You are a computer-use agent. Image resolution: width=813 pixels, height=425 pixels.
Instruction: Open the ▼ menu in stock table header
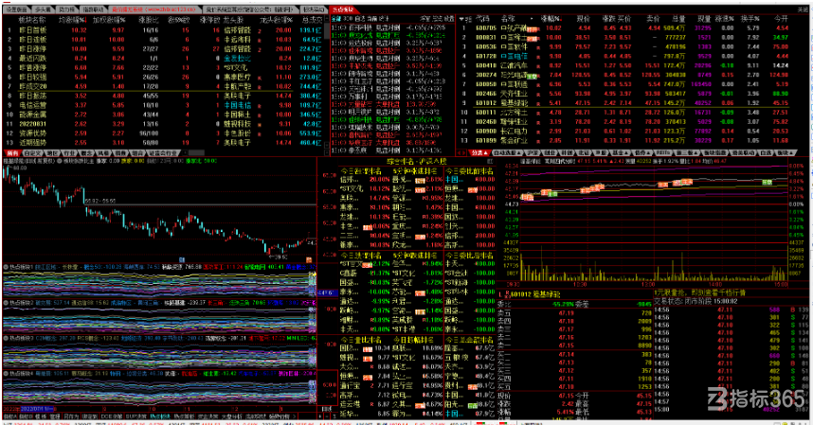click(x=462, y=19)
